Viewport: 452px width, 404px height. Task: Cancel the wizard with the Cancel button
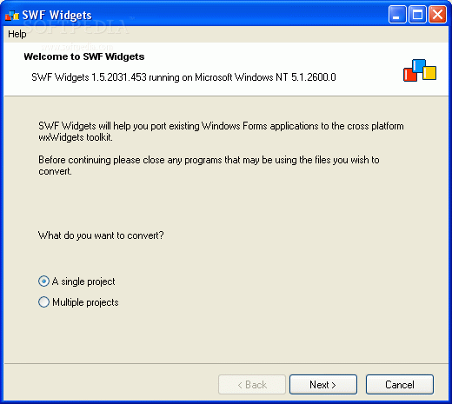click(x=400, y=384)
